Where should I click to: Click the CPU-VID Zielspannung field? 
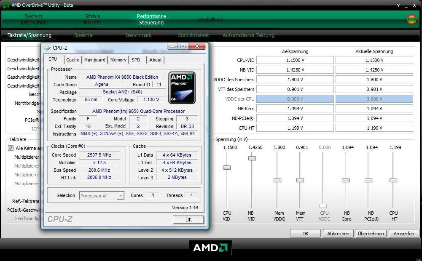point(295,60)
